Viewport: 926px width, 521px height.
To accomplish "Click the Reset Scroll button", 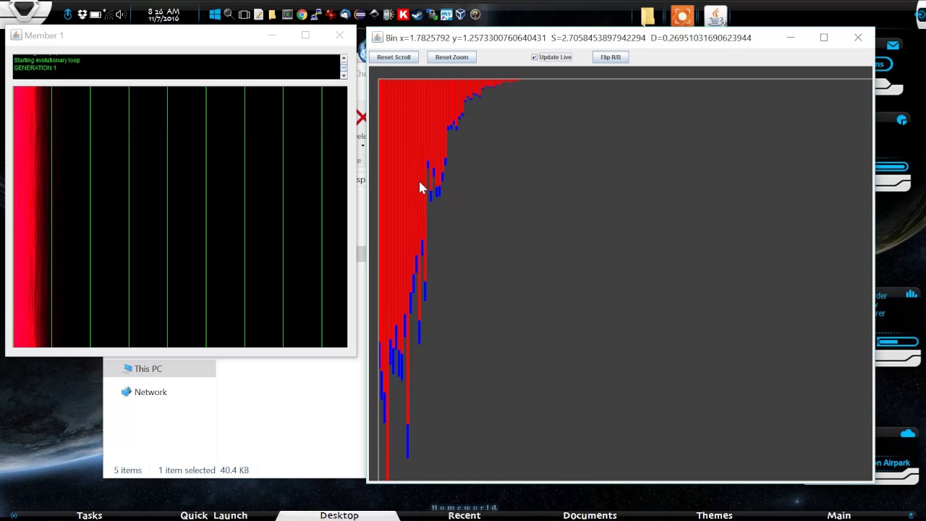I will pos(394,57).
